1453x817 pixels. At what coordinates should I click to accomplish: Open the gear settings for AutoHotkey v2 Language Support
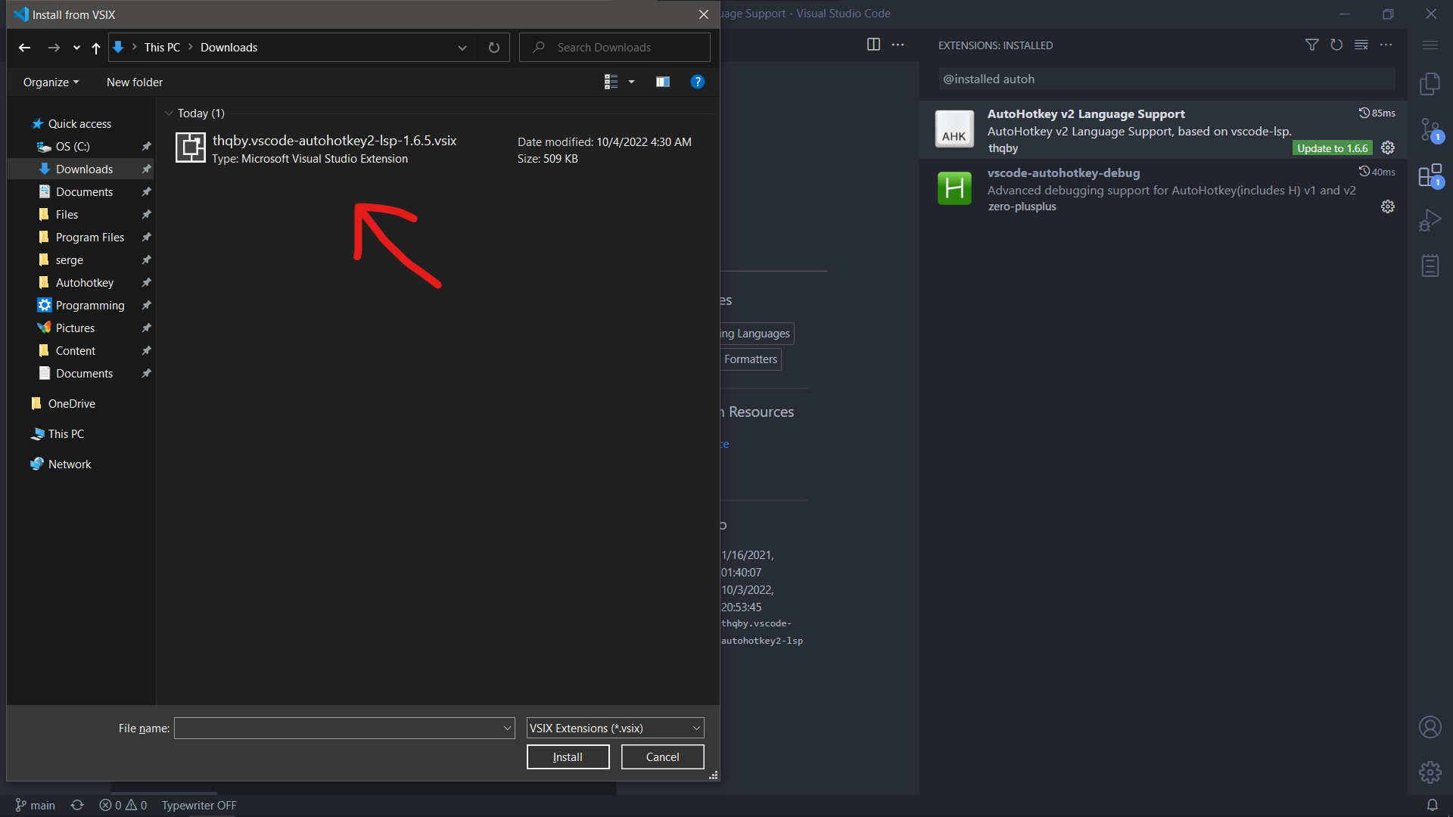point(1387,148)
